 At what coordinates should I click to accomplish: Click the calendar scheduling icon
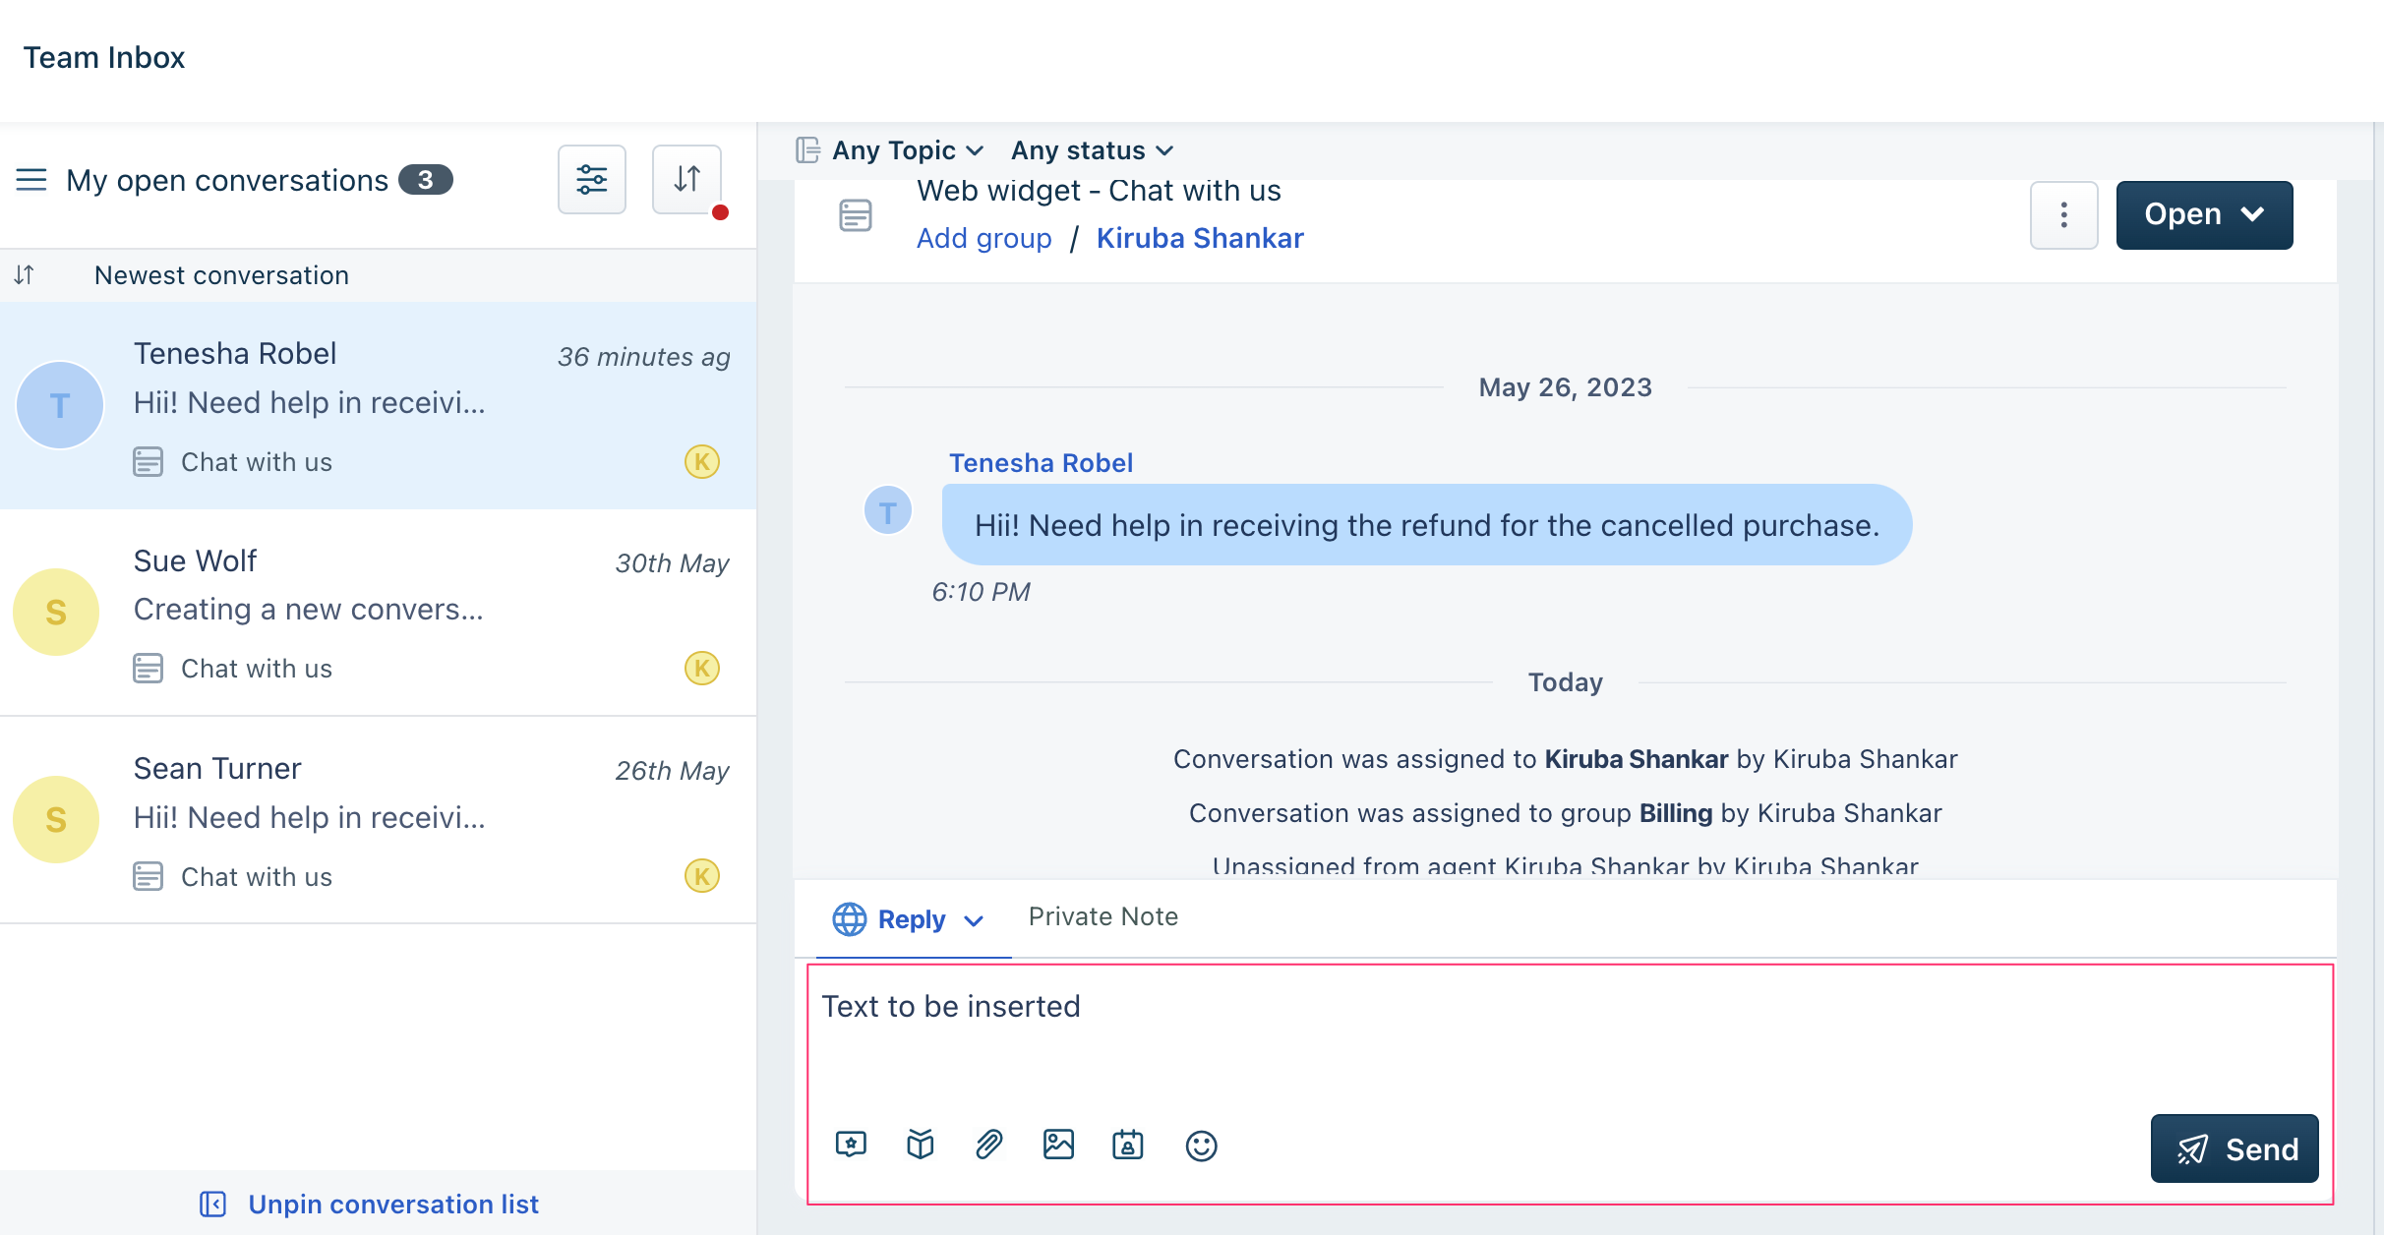point(1129,1147)
